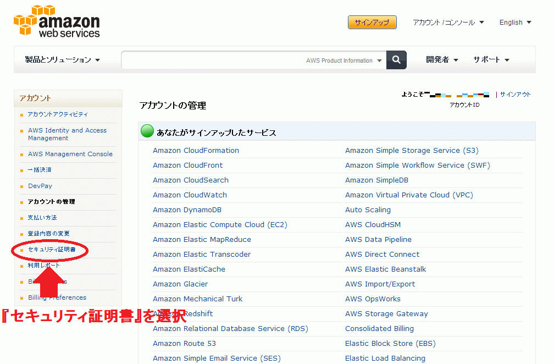Open the AWS Storage Gateway link

(x=386, y=314)
